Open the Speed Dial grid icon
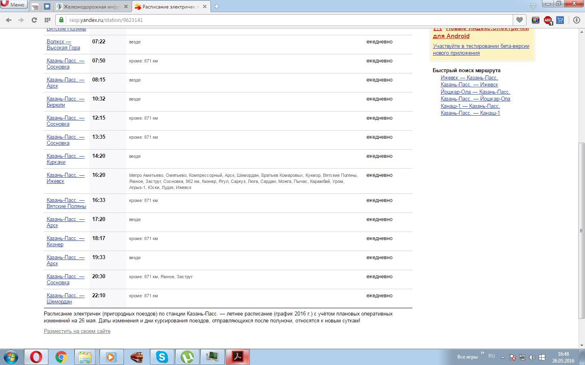This screenshot has height=365, width=585. click(x=47, y=20)
